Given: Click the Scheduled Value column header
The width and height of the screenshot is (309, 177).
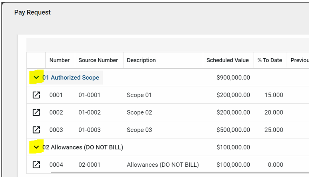Looking at the screenshot, I should (x=227, y=60).
